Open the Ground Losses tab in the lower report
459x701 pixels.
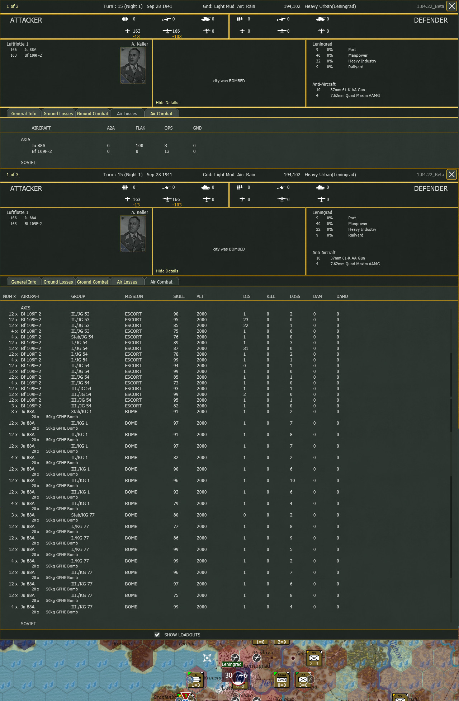58,282
